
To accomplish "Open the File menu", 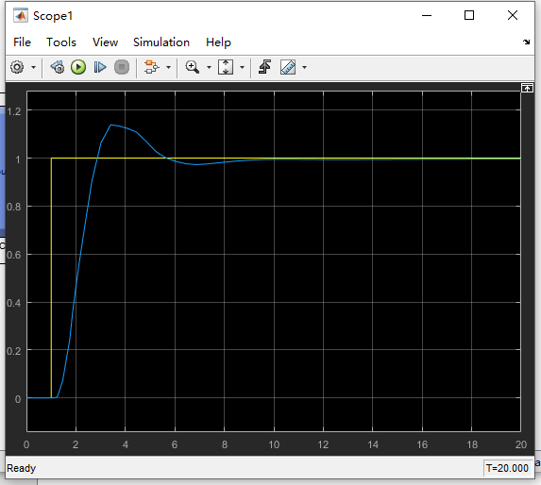I will click(22, 42).
